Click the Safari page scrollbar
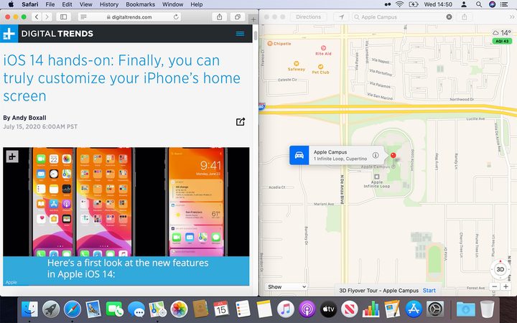517x323 pixels. (x=256, y=35)
